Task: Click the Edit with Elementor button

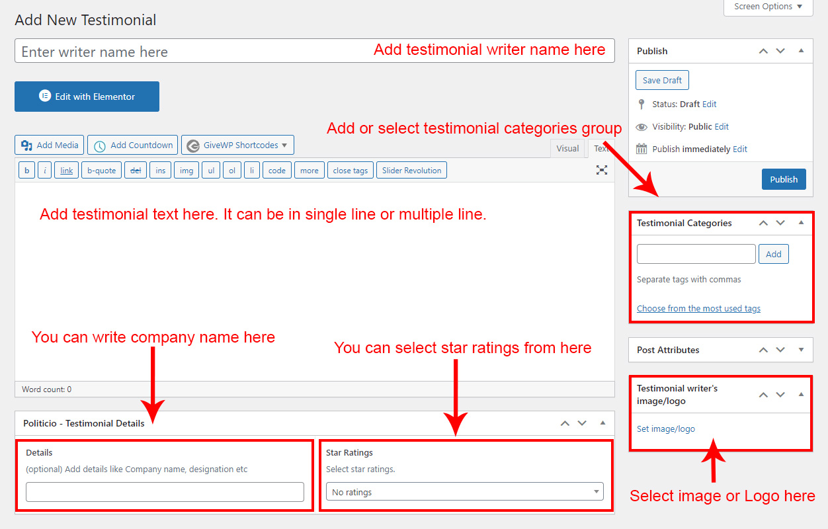Action: point(87,97)
